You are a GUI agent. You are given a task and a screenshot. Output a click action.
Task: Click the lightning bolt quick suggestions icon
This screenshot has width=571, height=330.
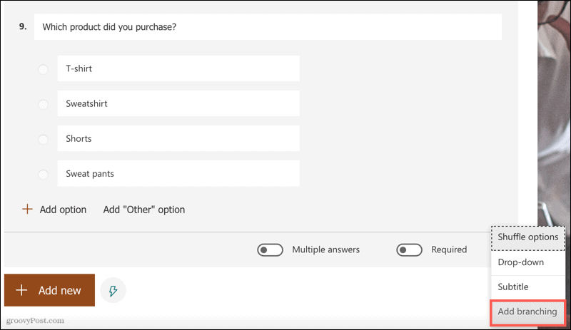pos(113,290)
